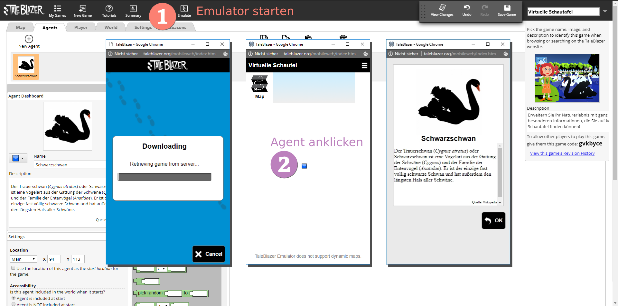Click the Downloading progress bar
This screenshot has width=618, height=306.
(164, 177)
